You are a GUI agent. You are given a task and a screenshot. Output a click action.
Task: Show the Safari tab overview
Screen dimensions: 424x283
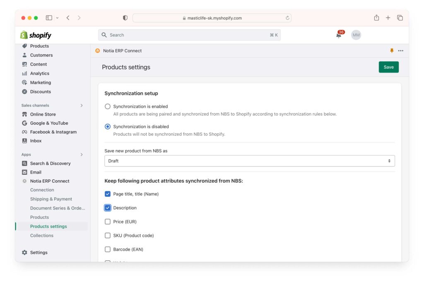coord(400,18)
